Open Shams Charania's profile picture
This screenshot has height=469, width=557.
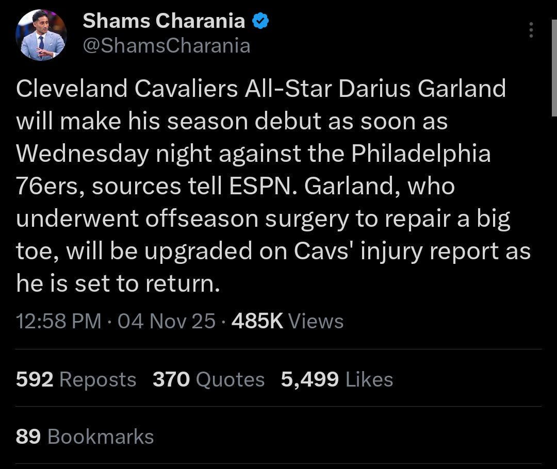[41, 35]
